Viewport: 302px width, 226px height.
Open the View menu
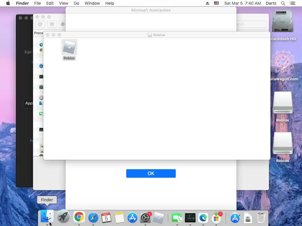[x=64, y=3]
